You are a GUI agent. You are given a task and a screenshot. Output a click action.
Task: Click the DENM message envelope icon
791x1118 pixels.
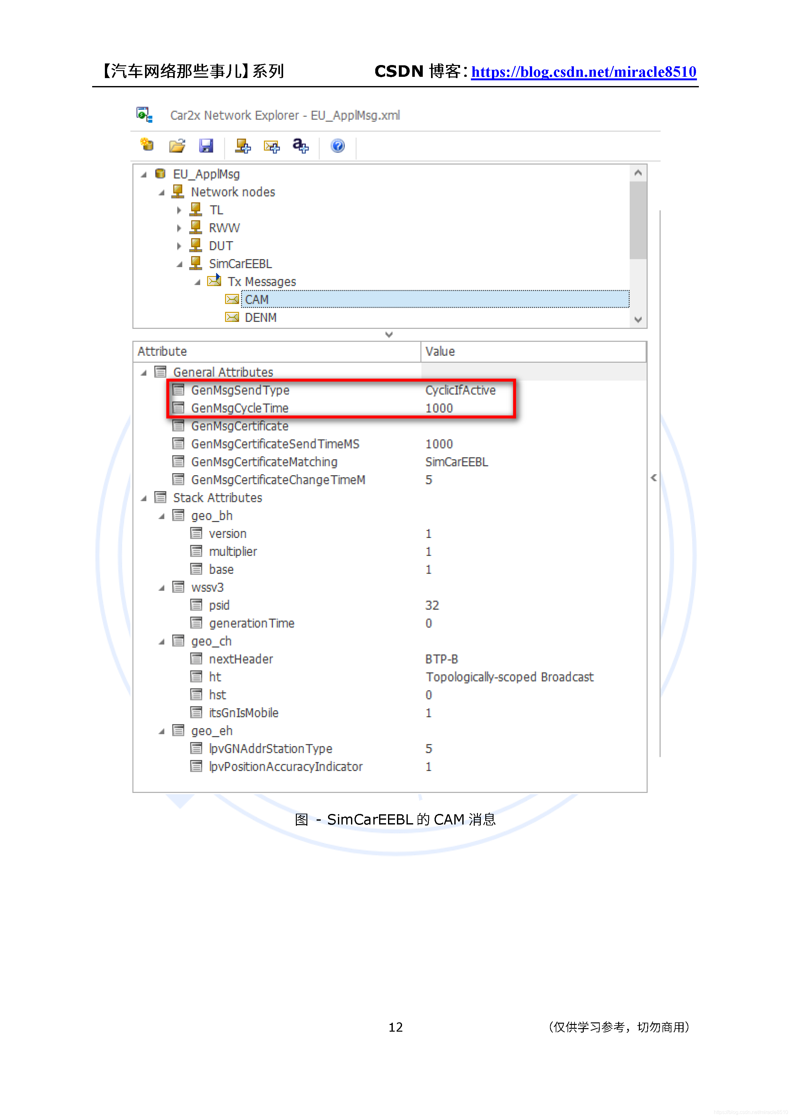(x=232, y=317)
